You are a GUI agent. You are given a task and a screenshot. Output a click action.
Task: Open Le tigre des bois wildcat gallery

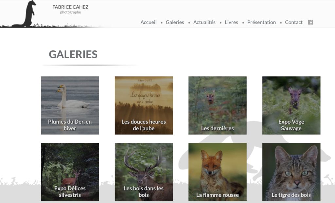(291, 172)
